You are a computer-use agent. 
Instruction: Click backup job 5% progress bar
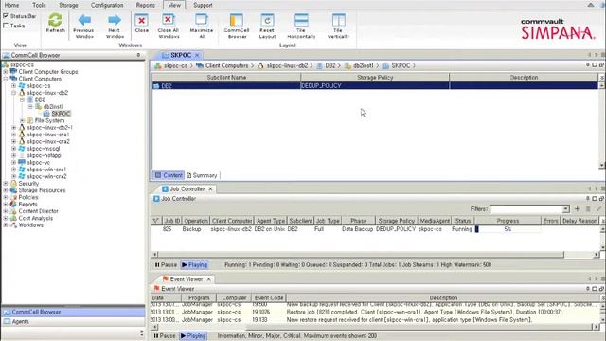click(508, 229)
